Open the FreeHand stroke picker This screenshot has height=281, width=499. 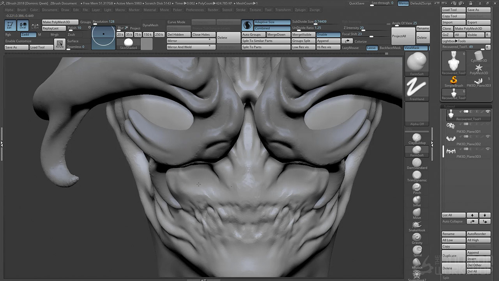[417, 88]
